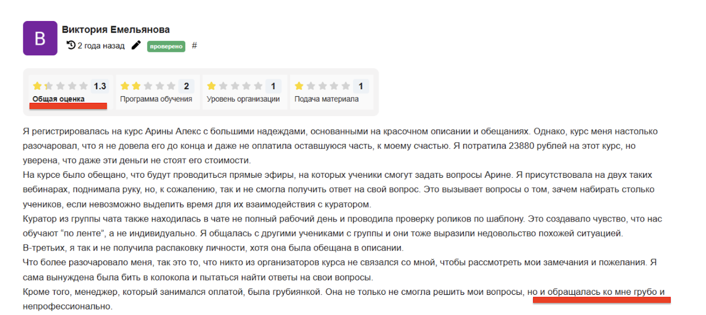Select the Программа обучения category label

[x=156, y=99]
